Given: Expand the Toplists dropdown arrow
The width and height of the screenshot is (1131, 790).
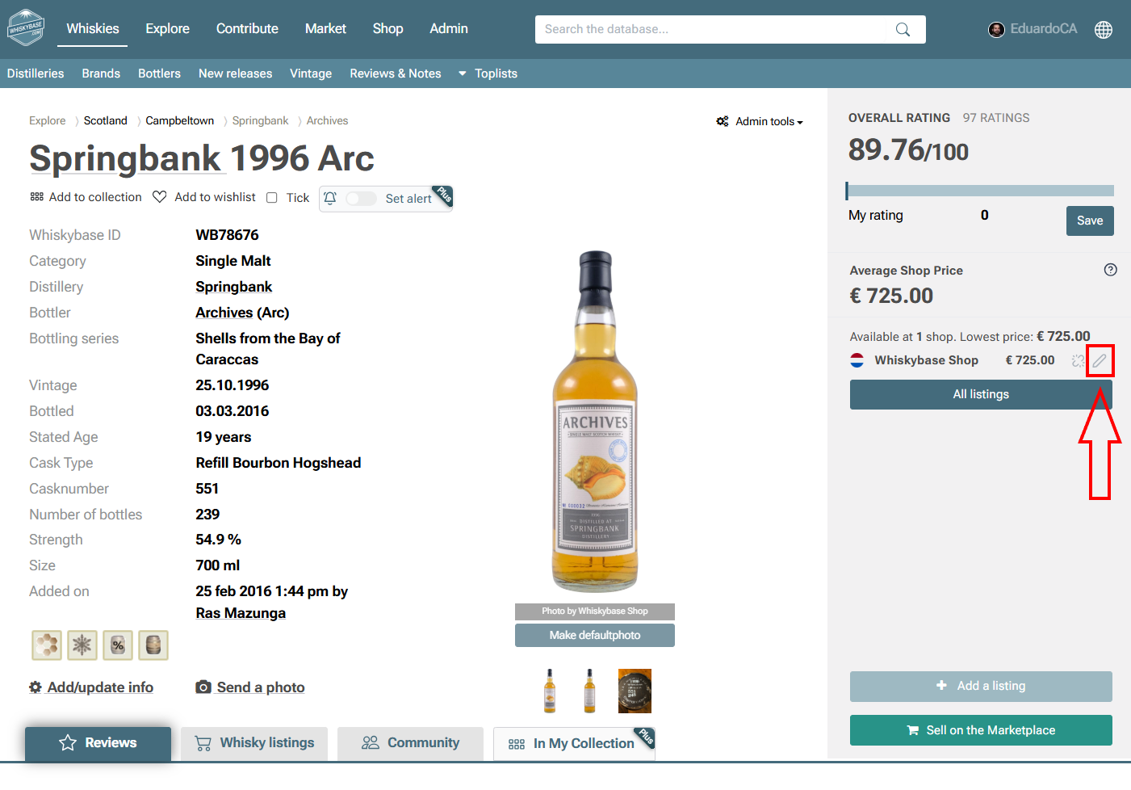Looking at the screenshot, I should click(x=463, y=74).
